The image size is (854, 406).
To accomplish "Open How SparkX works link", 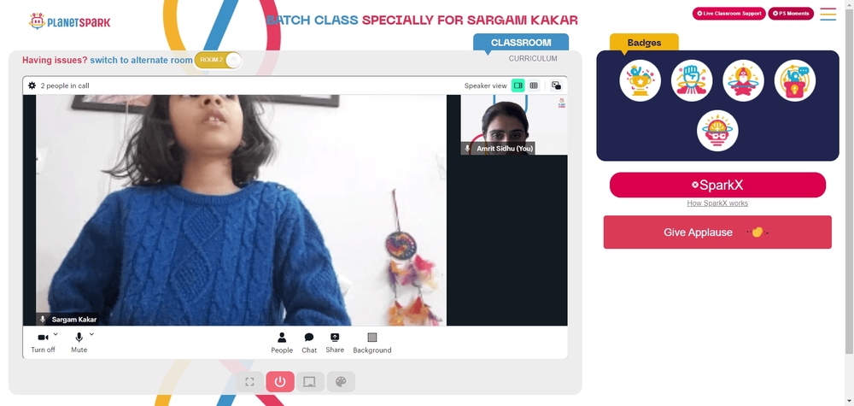I will 717,203.
